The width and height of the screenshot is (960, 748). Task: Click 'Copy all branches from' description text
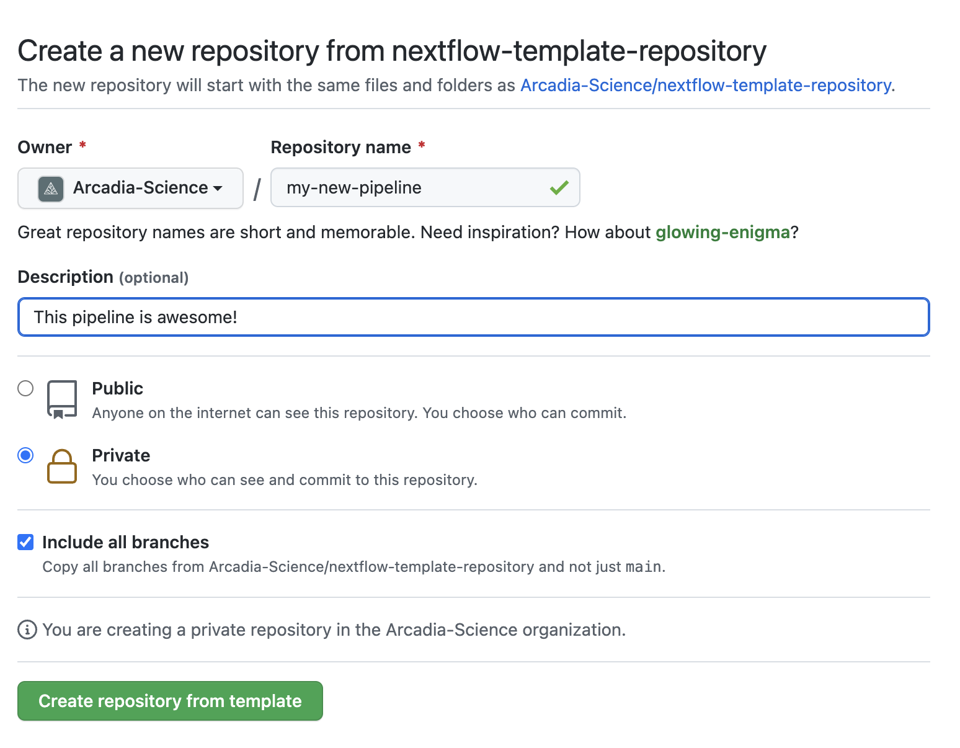(x=353, y=567)
